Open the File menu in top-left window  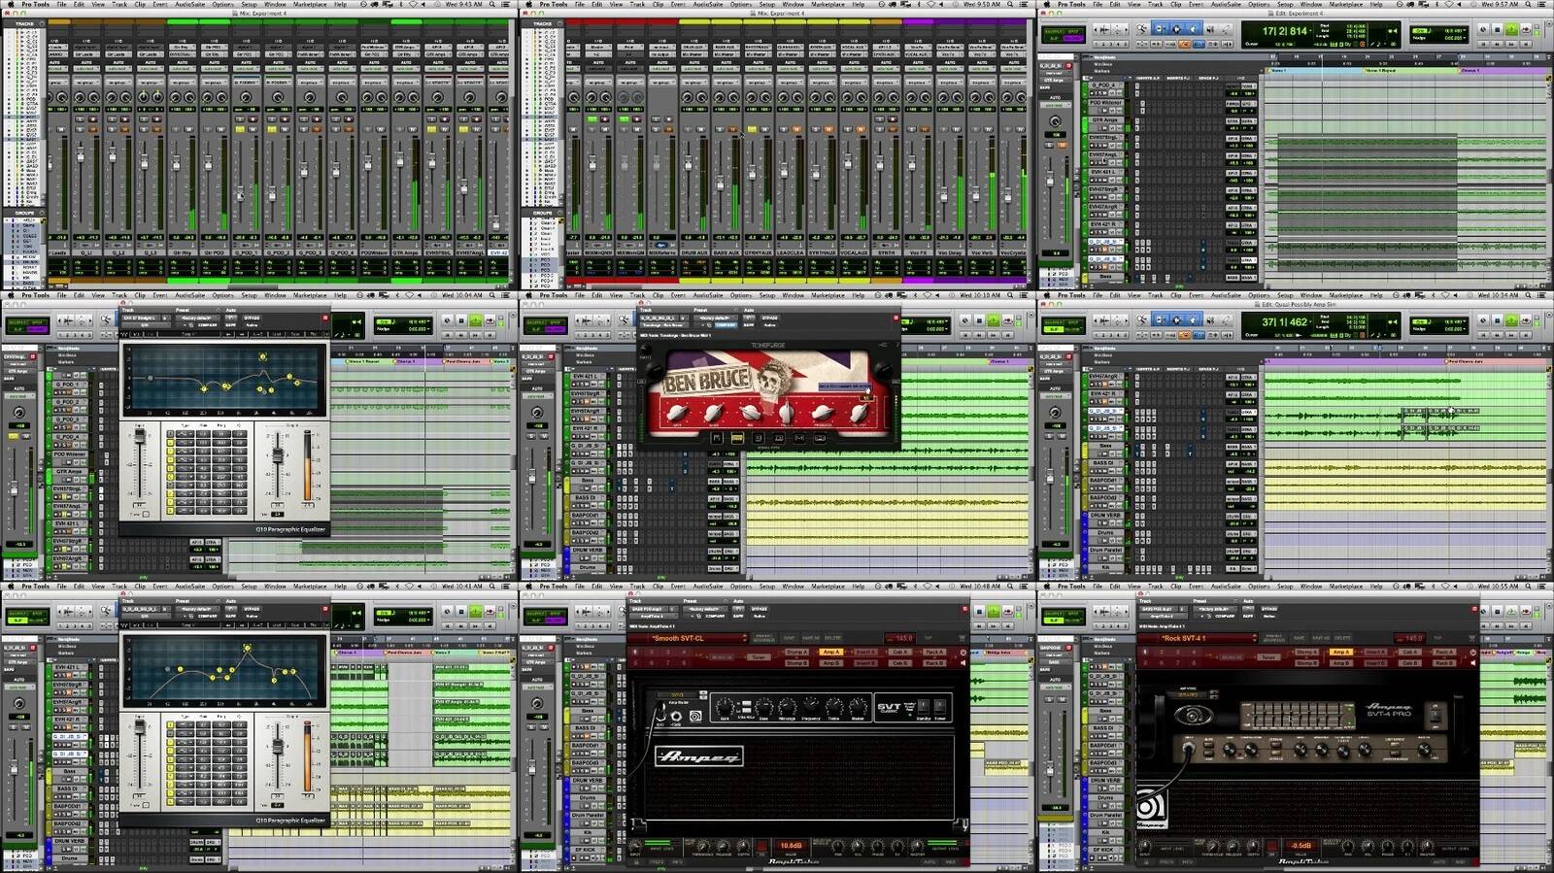(x=61, y=4)
